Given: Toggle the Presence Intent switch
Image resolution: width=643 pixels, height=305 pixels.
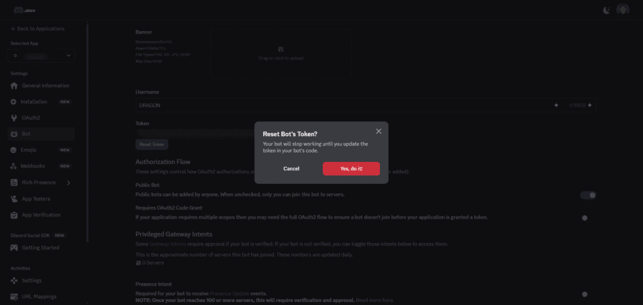Looking at the screenshot, I should coord(585,294).
